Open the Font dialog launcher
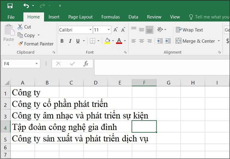Image resolution: width=230 pixels, height=159 pixels. [125, 52]
